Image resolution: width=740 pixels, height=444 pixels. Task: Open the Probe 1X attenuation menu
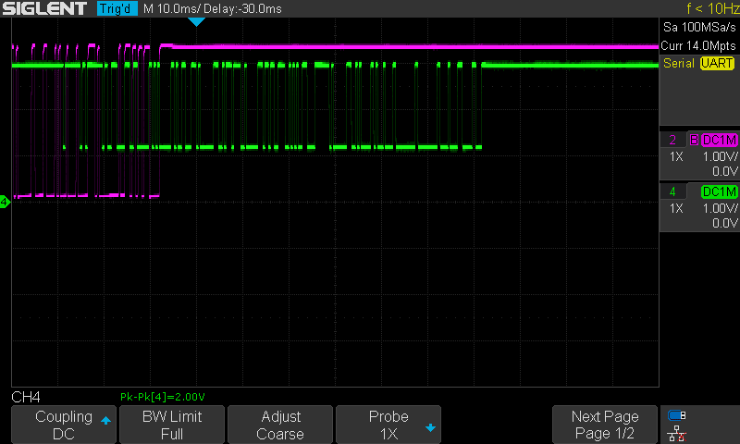(x=388, y=425)
